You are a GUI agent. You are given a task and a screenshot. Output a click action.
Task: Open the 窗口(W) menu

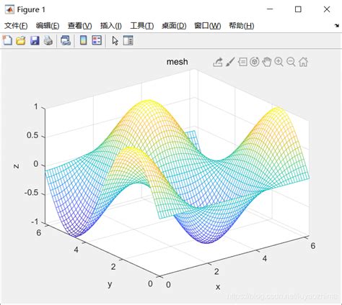(x=208, y=25)
